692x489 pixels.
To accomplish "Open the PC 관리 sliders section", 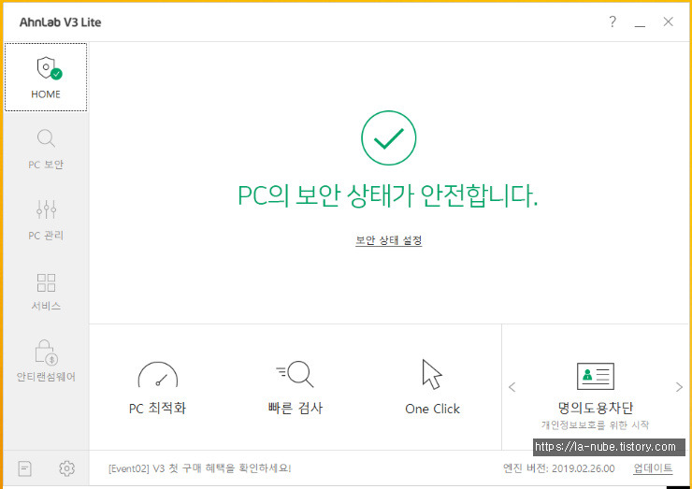I will coord(46,220).
